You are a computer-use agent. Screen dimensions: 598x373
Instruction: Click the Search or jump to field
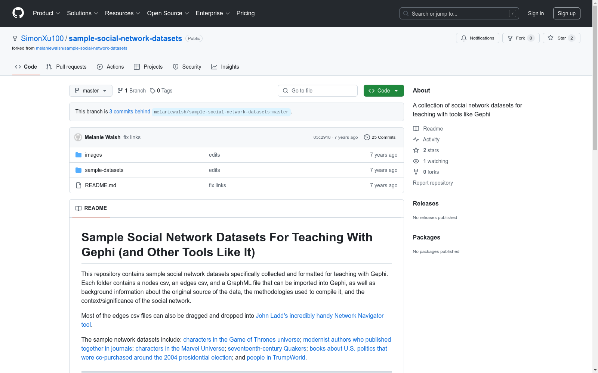459,13
